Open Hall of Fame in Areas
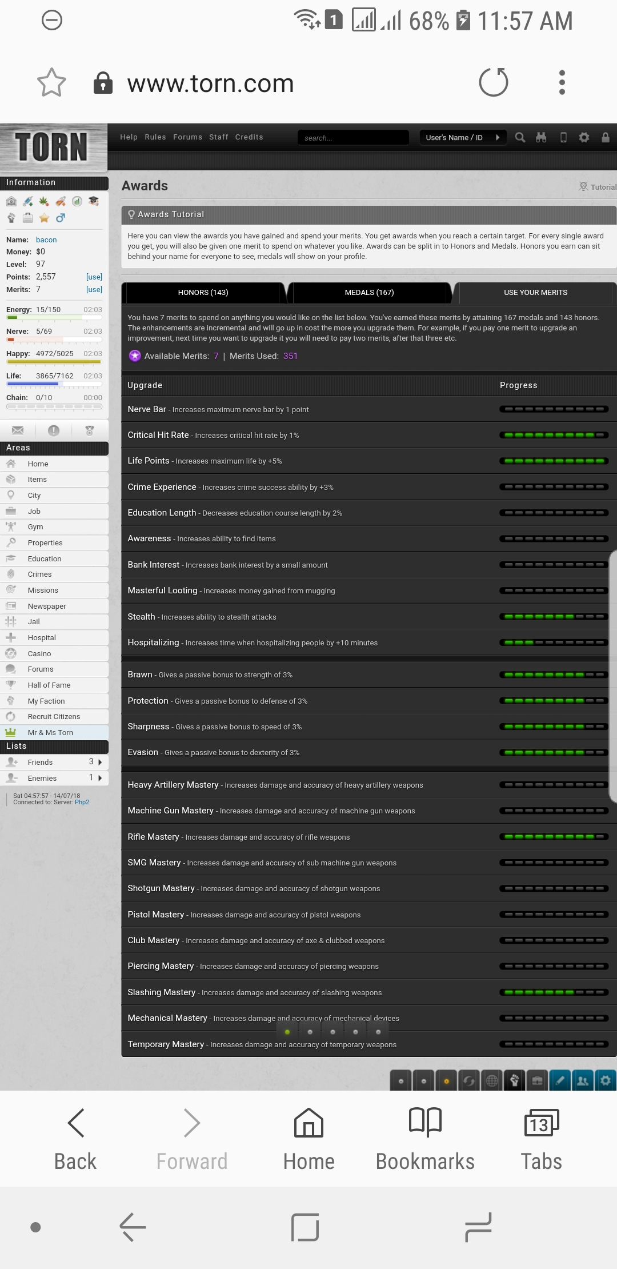 [x=54, y=685]
